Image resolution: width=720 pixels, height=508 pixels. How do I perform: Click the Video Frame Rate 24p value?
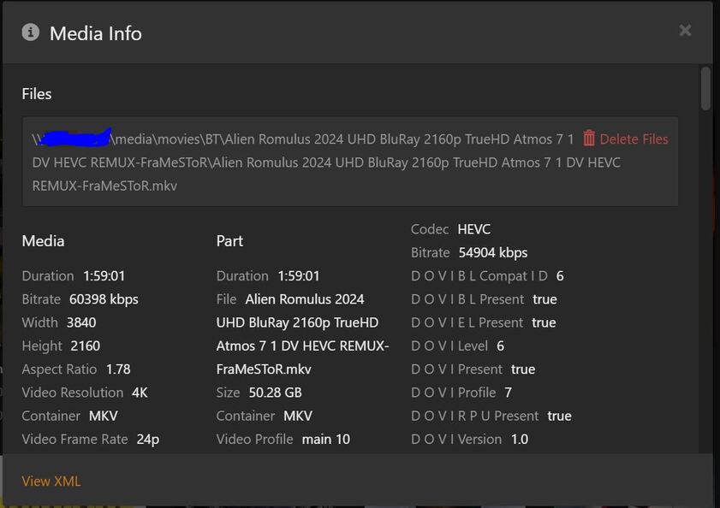coord(147,440)
